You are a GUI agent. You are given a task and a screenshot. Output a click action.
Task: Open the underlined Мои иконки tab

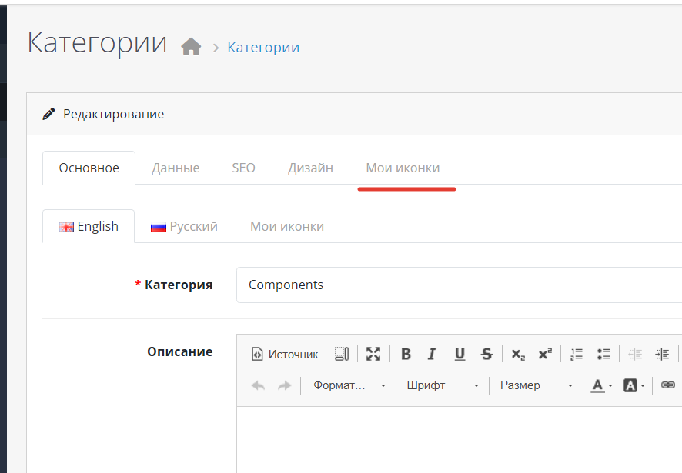(403, 168)
